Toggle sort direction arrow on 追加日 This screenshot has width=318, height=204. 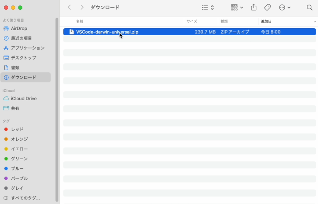(315, 21)
